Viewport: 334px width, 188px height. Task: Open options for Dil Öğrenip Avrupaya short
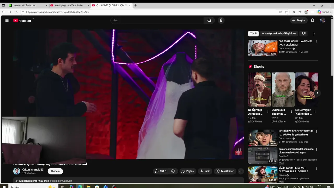(x=268, y=111)
